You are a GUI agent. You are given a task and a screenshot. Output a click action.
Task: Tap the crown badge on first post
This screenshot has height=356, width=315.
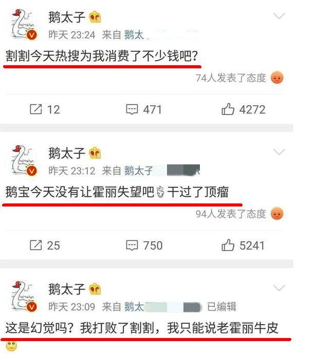95,17
